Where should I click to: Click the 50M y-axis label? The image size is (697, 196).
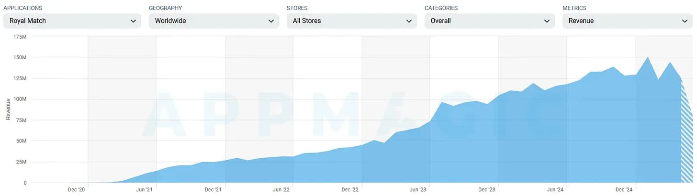tap(21, 141)
